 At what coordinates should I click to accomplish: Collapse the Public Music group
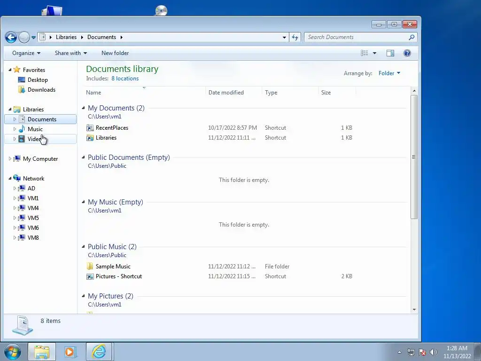83,246
